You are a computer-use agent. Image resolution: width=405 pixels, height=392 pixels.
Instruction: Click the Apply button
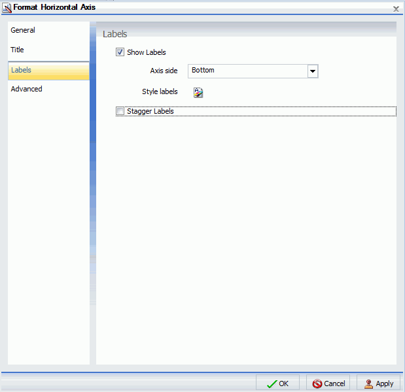(x=378, y=384)
